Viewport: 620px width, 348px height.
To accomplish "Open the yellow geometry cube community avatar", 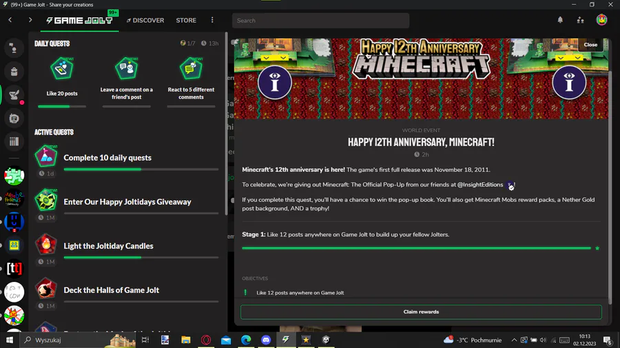I will pos(14,246).
